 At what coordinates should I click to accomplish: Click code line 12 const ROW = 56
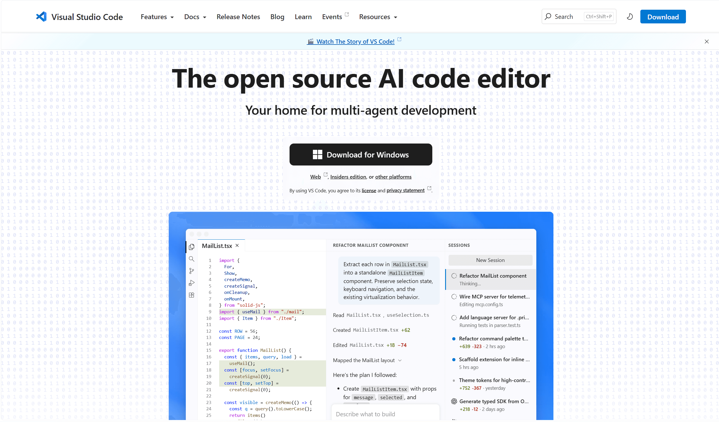[x=238, y=331]
